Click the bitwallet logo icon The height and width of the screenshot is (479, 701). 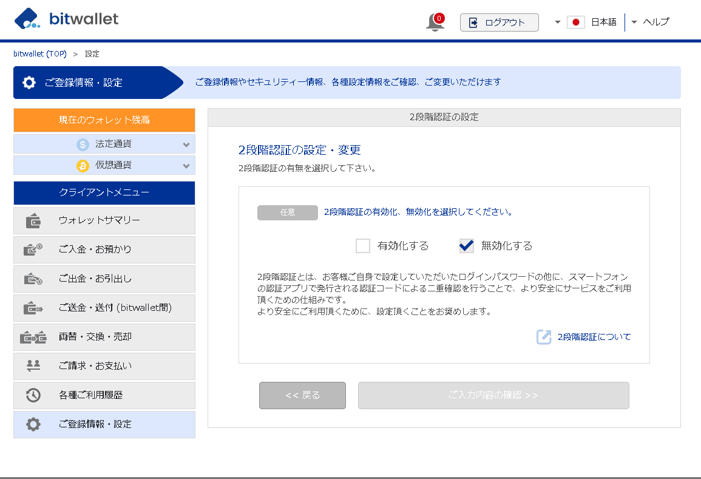pos(27,19)
